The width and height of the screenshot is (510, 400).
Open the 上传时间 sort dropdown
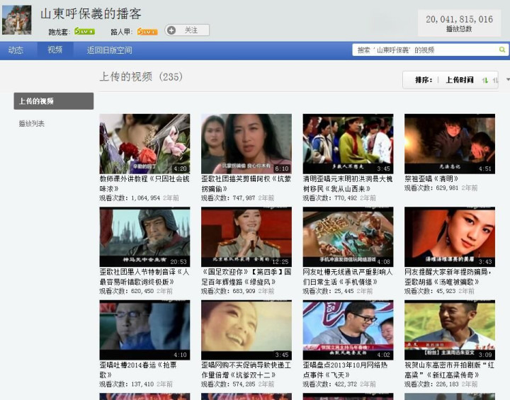click(460, 80)
